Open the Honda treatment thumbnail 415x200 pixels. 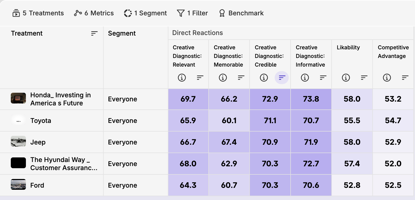pyautogui.click(x=18, y=98)
